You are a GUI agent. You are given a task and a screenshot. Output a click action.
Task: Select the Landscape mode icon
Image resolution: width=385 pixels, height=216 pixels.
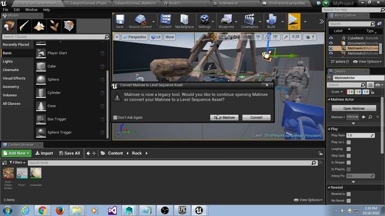39,26
